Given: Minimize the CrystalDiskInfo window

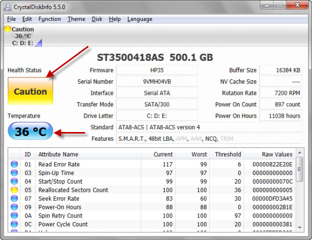Looking at the screenshot, I should click(x=266, y=5).
